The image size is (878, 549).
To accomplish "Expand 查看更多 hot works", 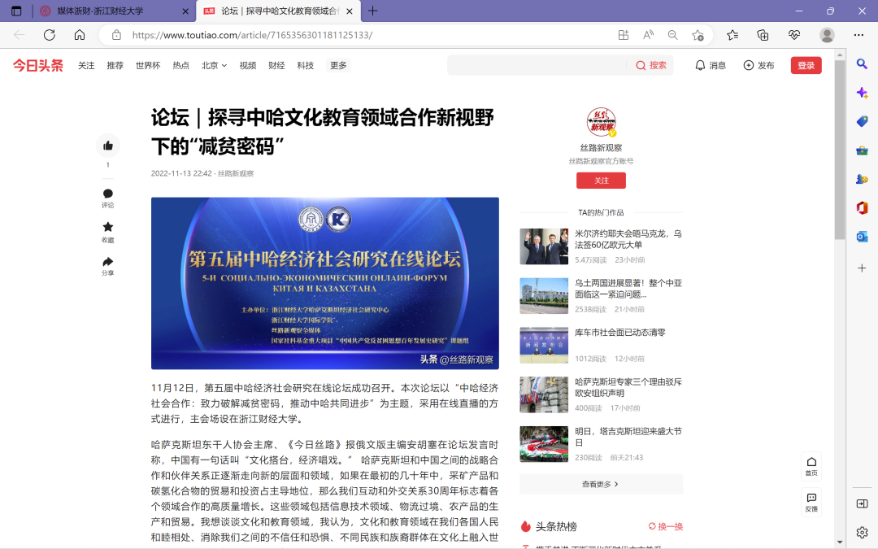I will [x=601, y=484].
